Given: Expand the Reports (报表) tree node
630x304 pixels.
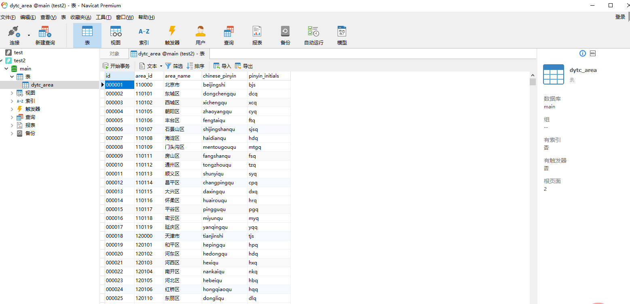Looking at the screenshot, I should [13, 125].
